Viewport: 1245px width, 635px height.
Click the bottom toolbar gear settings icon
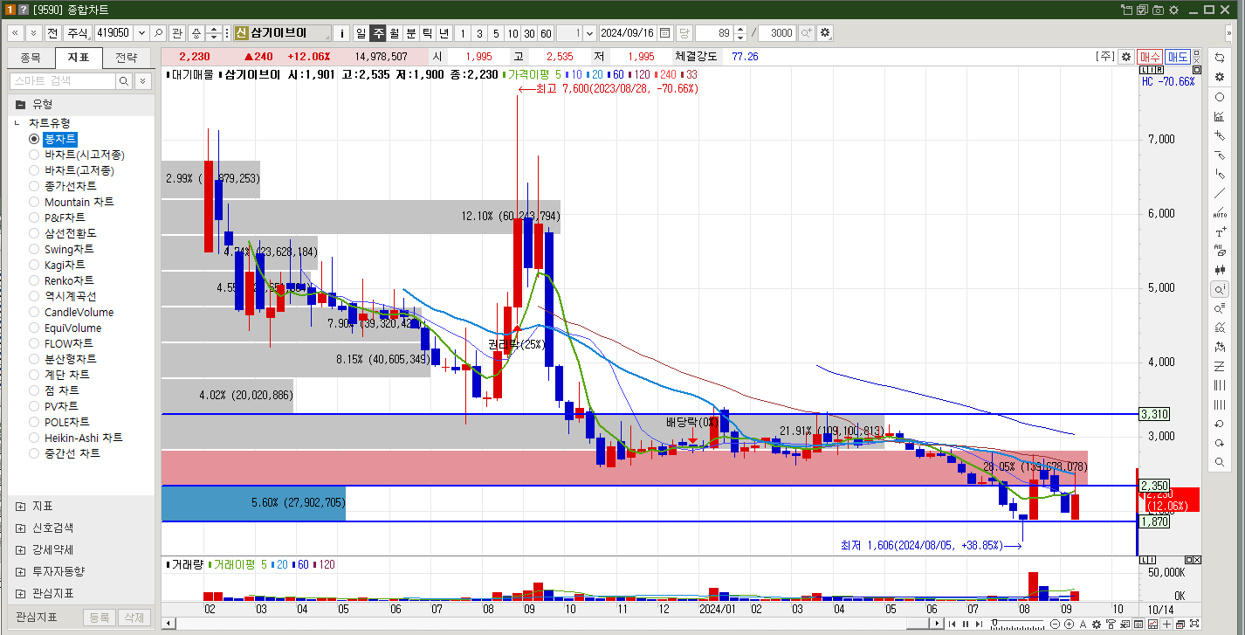point(1097,624)
